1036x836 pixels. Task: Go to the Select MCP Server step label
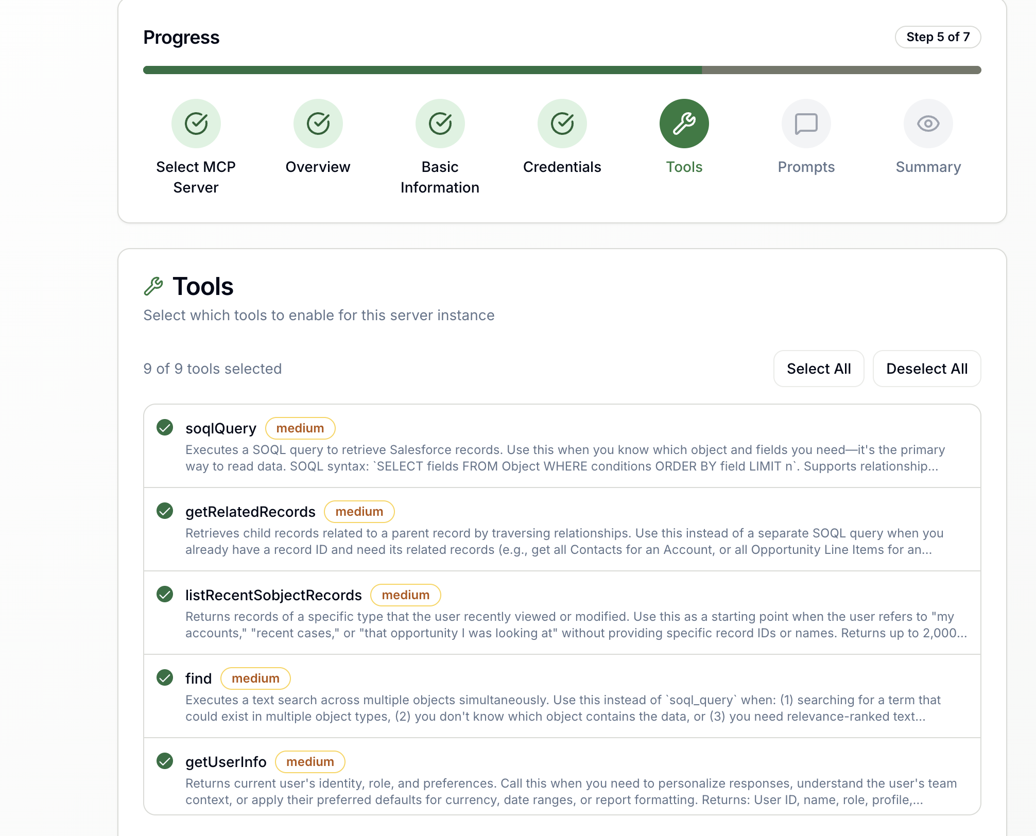pyautogui.click(x=196, y=177)
